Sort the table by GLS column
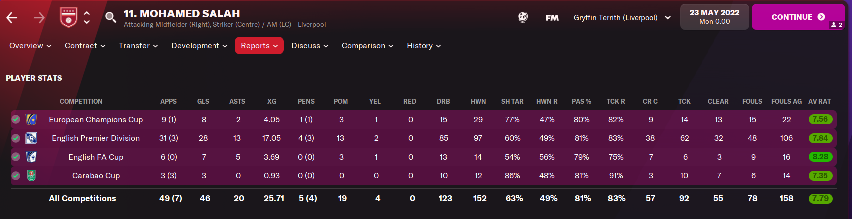 point(203,101)
